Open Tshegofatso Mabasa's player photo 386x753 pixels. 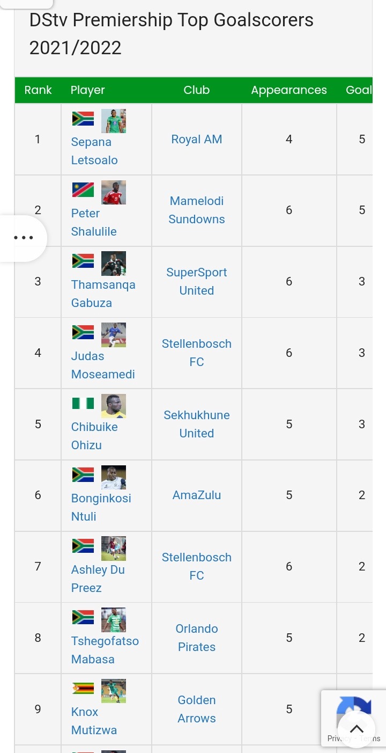coord(114,620)
